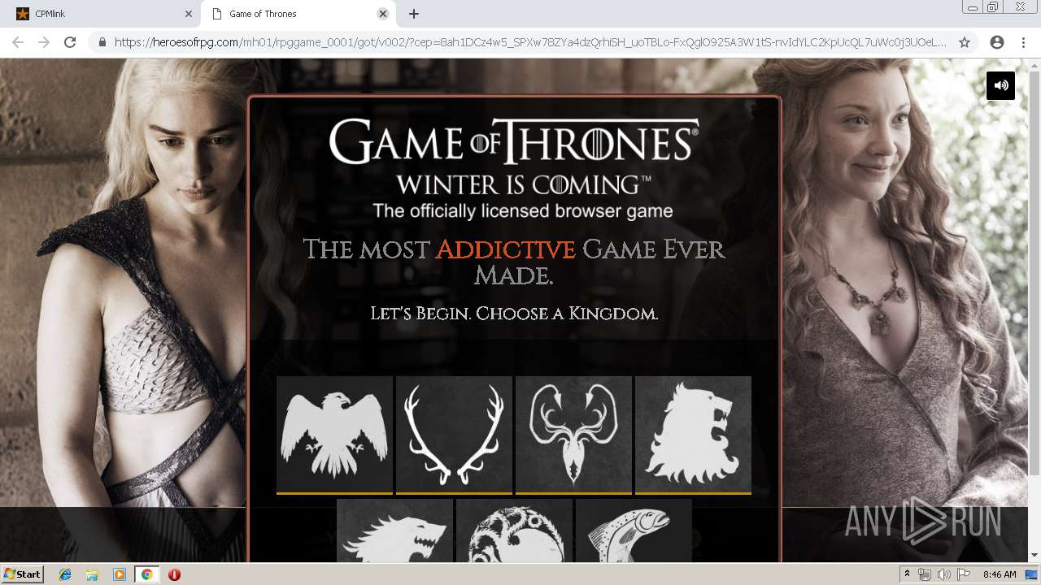Choose the direwolf sigil kingdom
Viewport: 1041px width, 585px height.
[x=394, y=531]
